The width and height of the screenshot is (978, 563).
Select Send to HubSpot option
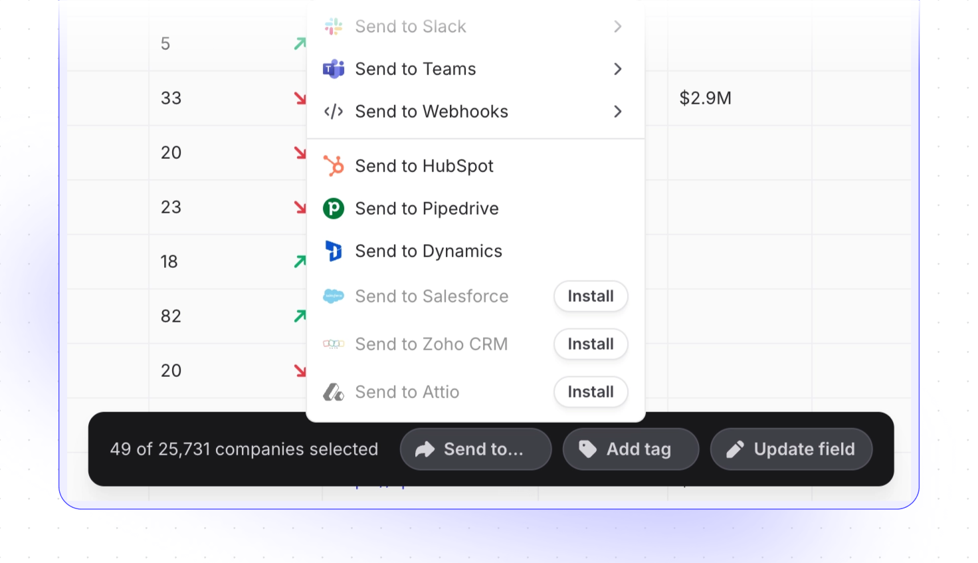476,166
